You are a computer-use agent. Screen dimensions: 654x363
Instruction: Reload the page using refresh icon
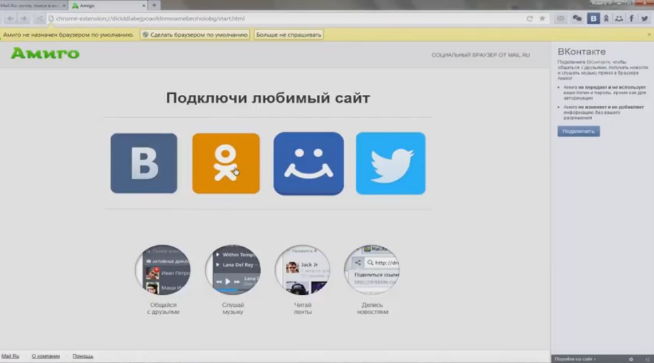coord(529,18)
